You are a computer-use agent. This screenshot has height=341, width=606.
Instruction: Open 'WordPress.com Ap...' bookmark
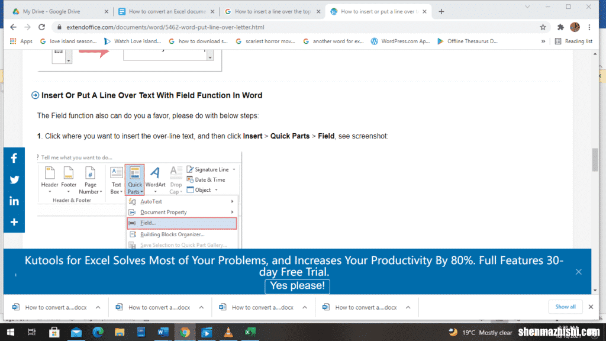pyautogui.click(x=401, y=41)
